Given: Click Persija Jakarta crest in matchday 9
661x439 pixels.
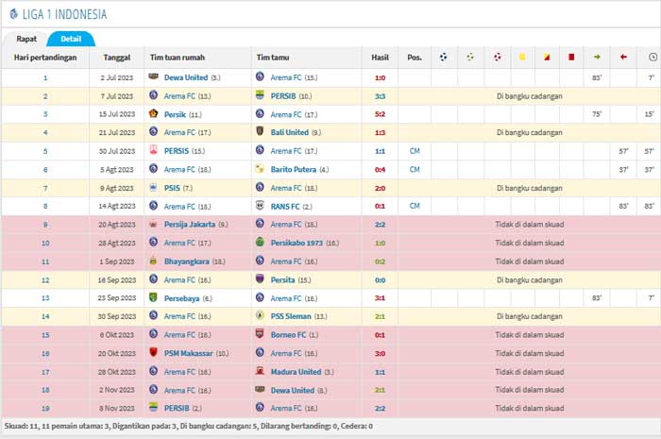Looking at the screenshot, I should (x=153, y=224).
